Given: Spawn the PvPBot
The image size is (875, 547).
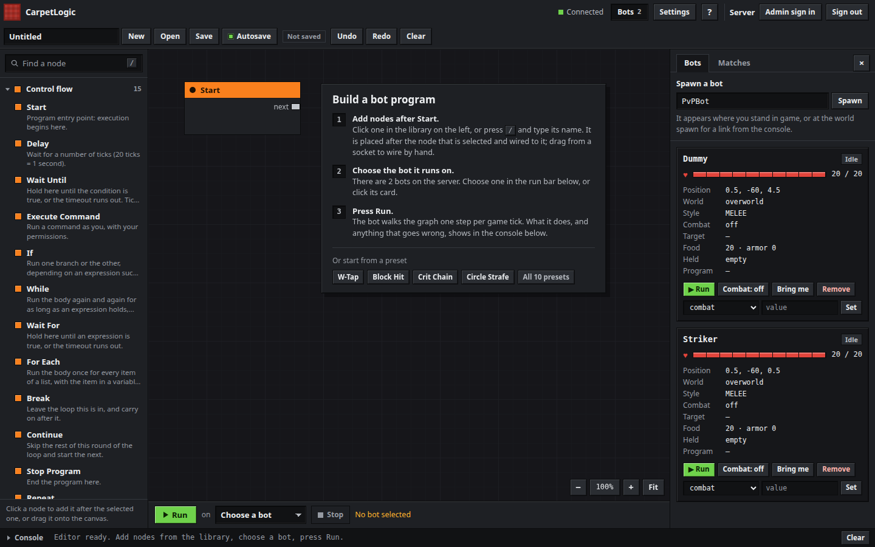Looking at the screenshot, I should click(x=849, y=101).
